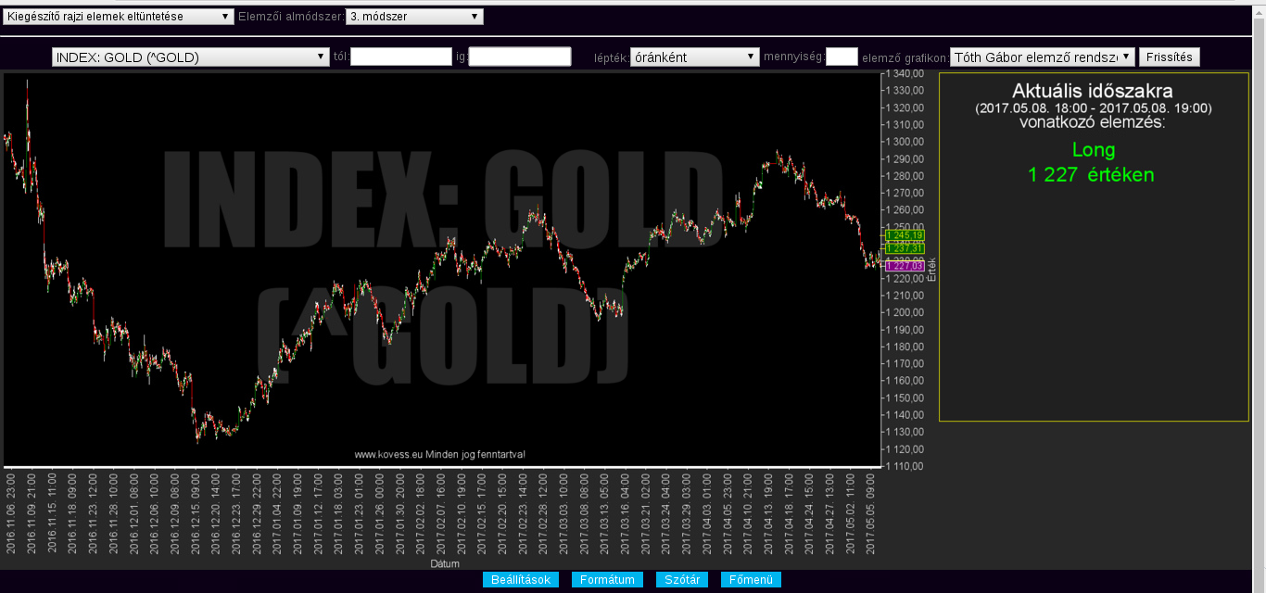Click the 'Dátum' axis label
This screenshot has width=1266, height=593.
coord(444,563)
